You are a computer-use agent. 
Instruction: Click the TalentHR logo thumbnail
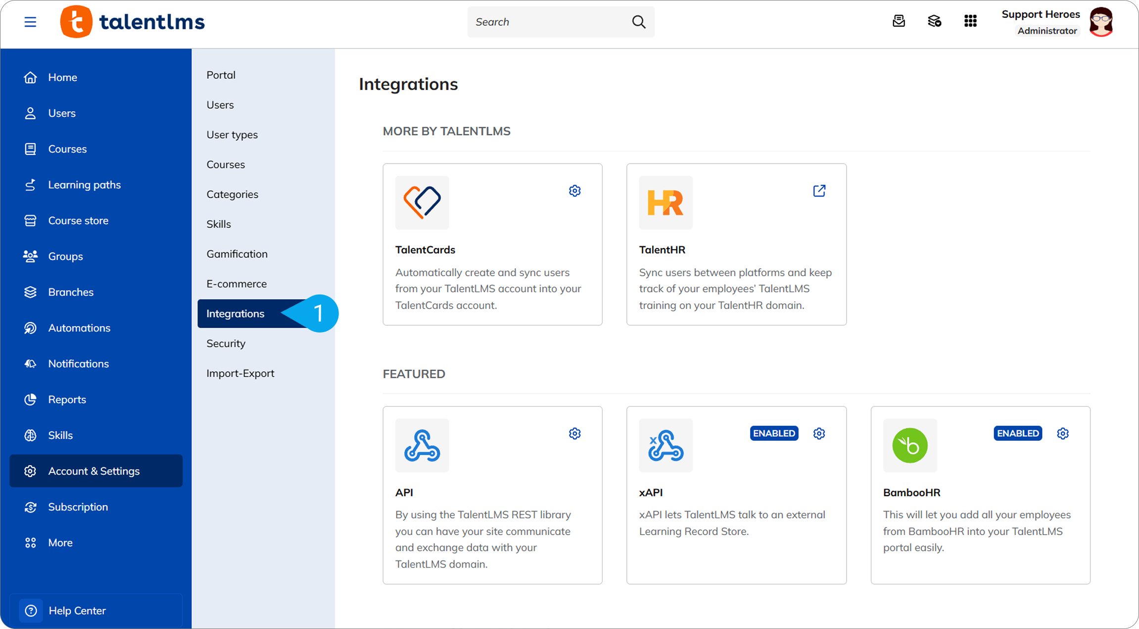click(x=665, y=203)
